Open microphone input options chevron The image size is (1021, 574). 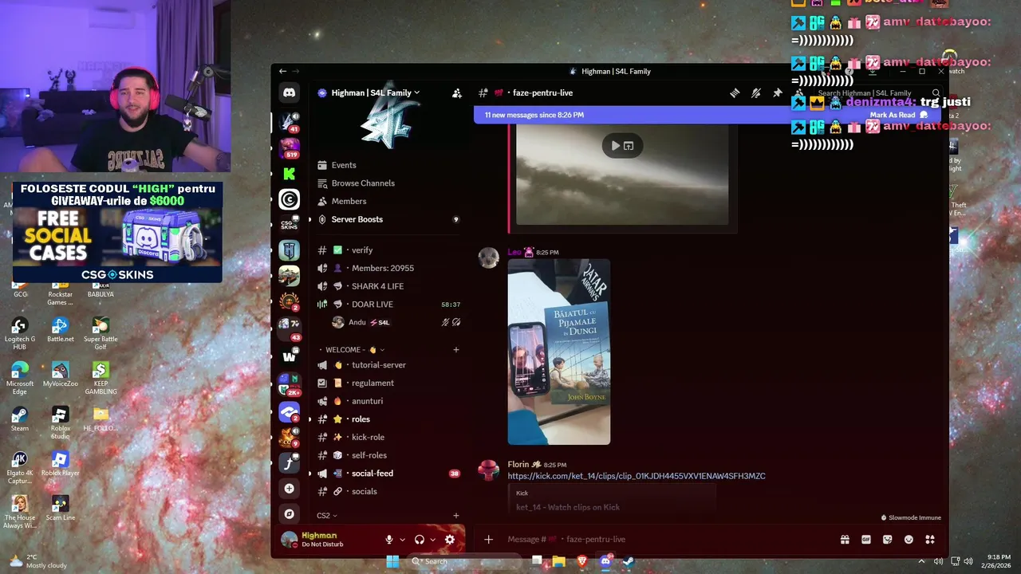tap(402, 540)
